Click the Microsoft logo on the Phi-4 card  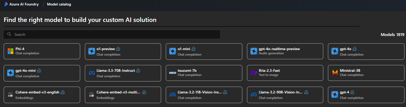[x=10, y=51]
